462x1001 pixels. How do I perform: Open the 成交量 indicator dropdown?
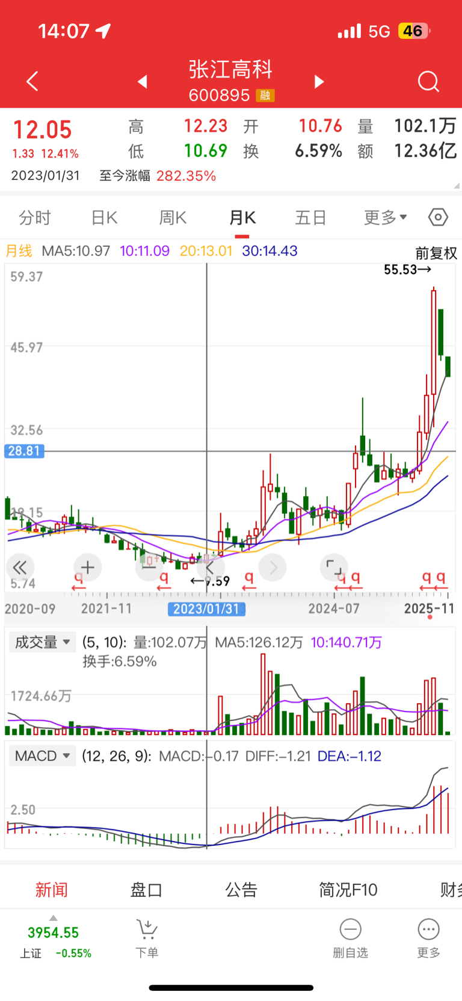pos(43,642)
